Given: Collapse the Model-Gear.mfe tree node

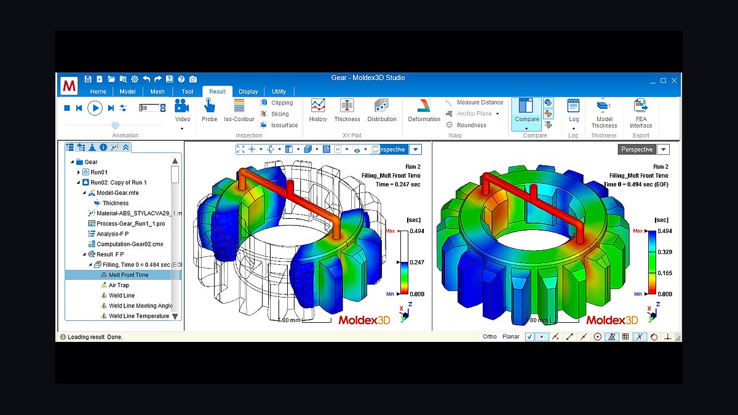Looking at the screenshot, I should coord(84,193).
